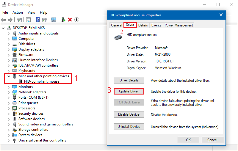Viewport: 238px width, 151px height.
Task: Open the Help menu
Action: pyautogui.click(x=43, y=12)
